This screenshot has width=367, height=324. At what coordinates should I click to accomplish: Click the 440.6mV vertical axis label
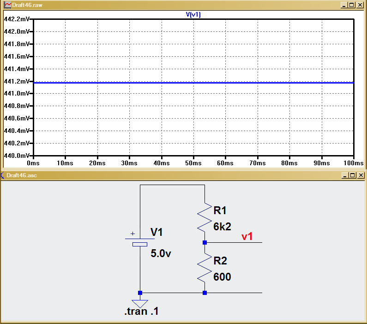pyautogui.click(x=17, y=118)
